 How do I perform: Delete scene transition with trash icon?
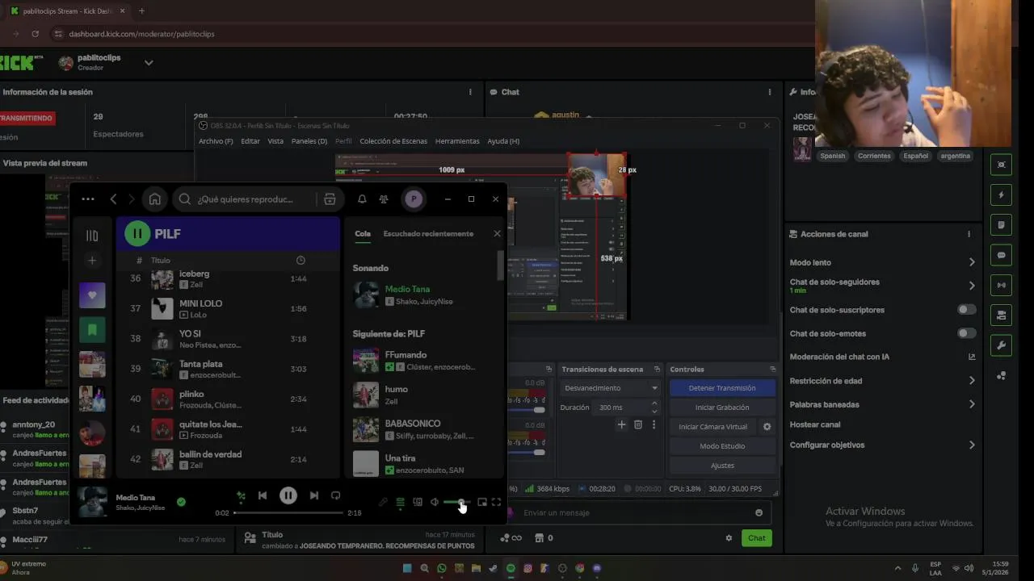638,424
